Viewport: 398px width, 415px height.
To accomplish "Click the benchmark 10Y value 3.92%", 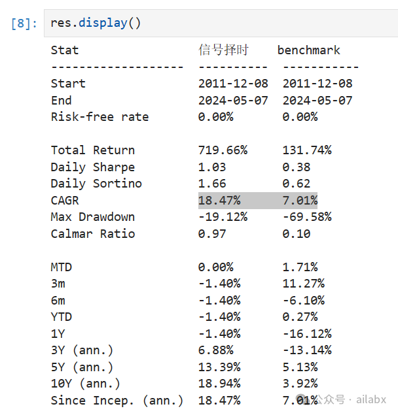I will [300, 384].
